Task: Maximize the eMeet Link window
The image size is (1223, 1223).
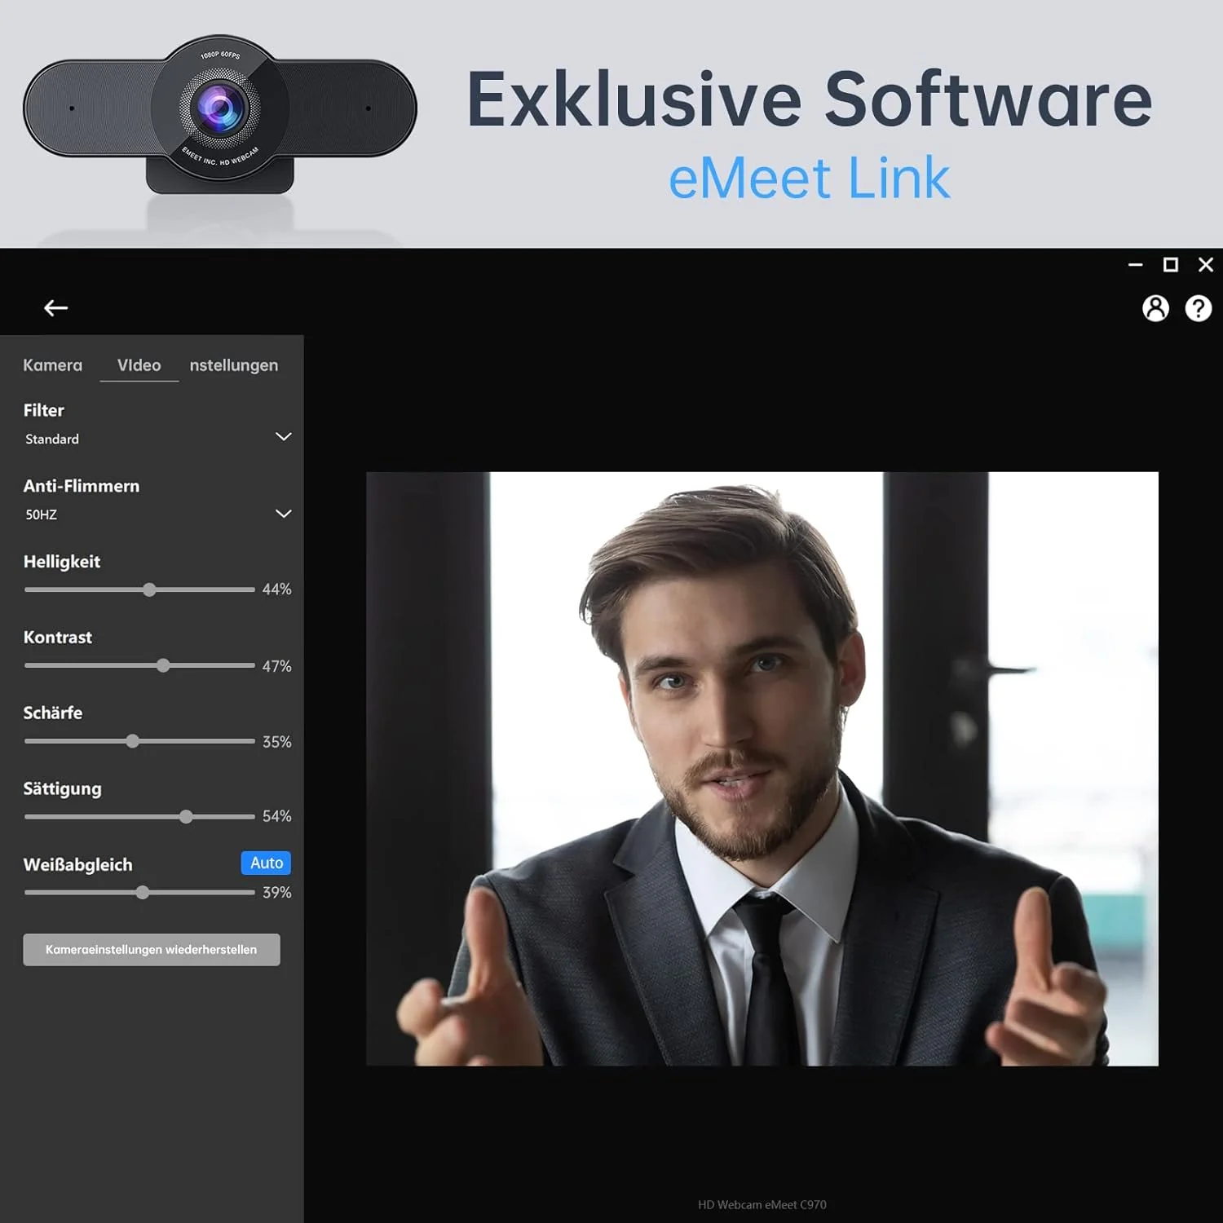Action: click(x=1171, y=265)
